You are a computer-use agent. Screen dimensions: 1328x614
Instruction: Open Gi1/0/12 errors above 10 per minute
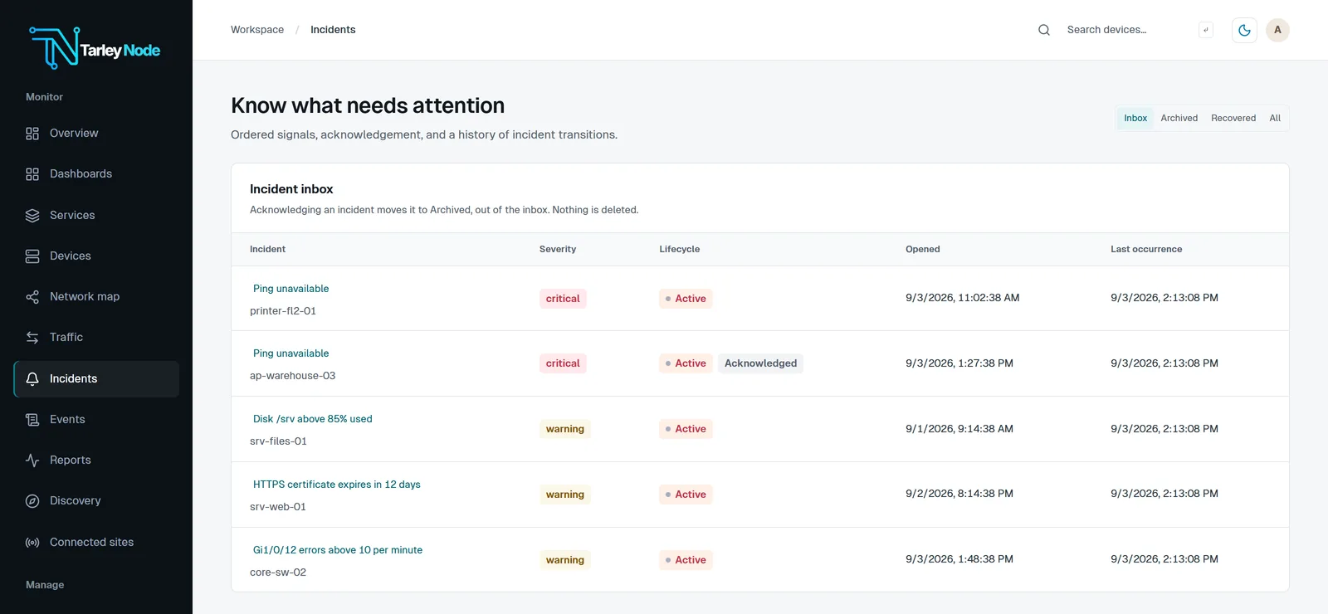click(x=338, y=550)
